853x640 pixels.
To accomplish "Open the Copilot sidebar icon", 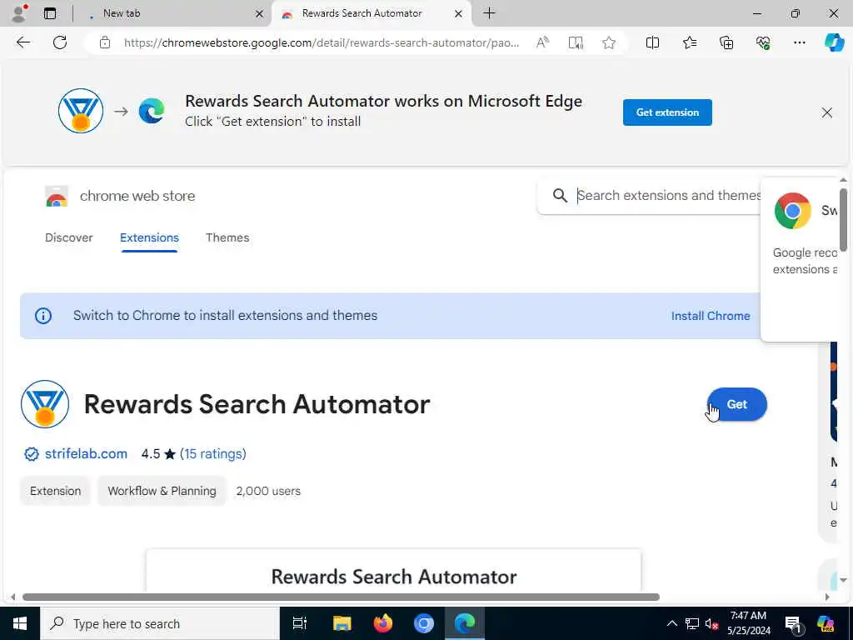I will pos(833,42).
